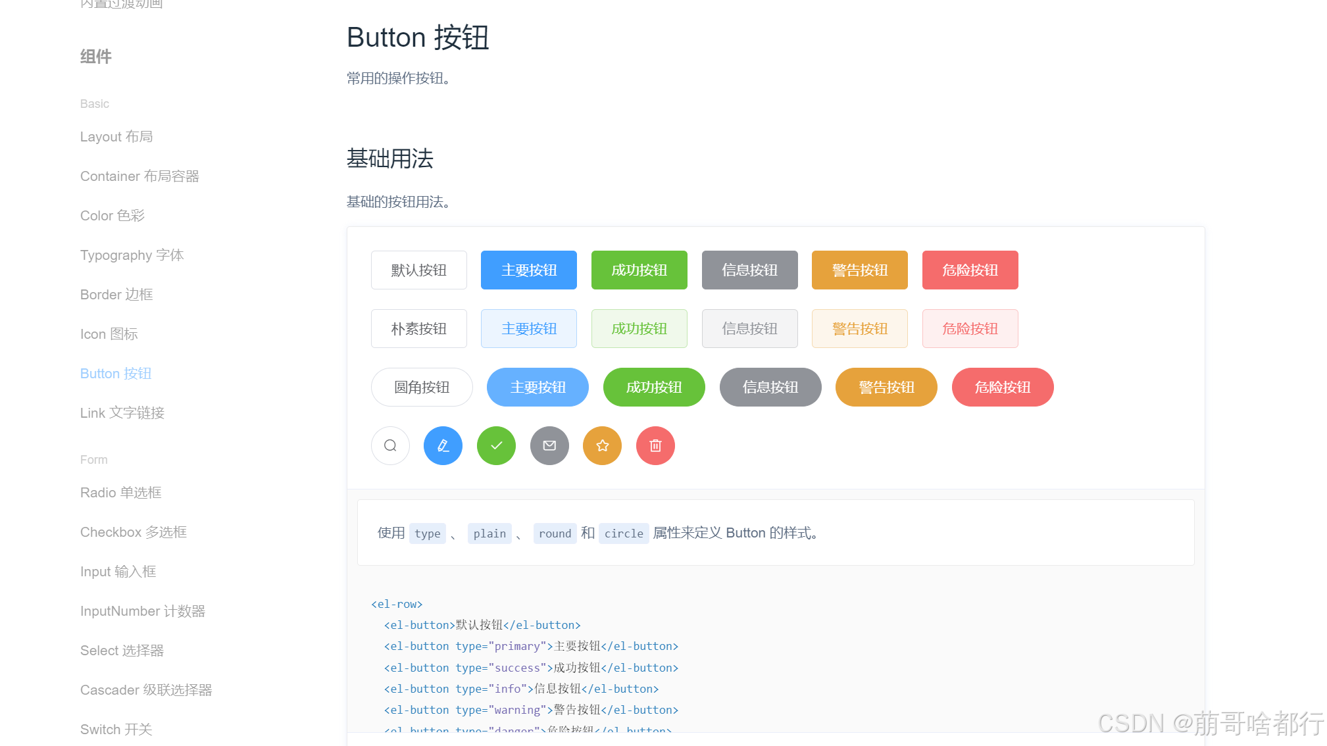Click the solid green 成功按钮 button
The width and height of the screenshot is (1327, 746).
[x=639, y=270]
